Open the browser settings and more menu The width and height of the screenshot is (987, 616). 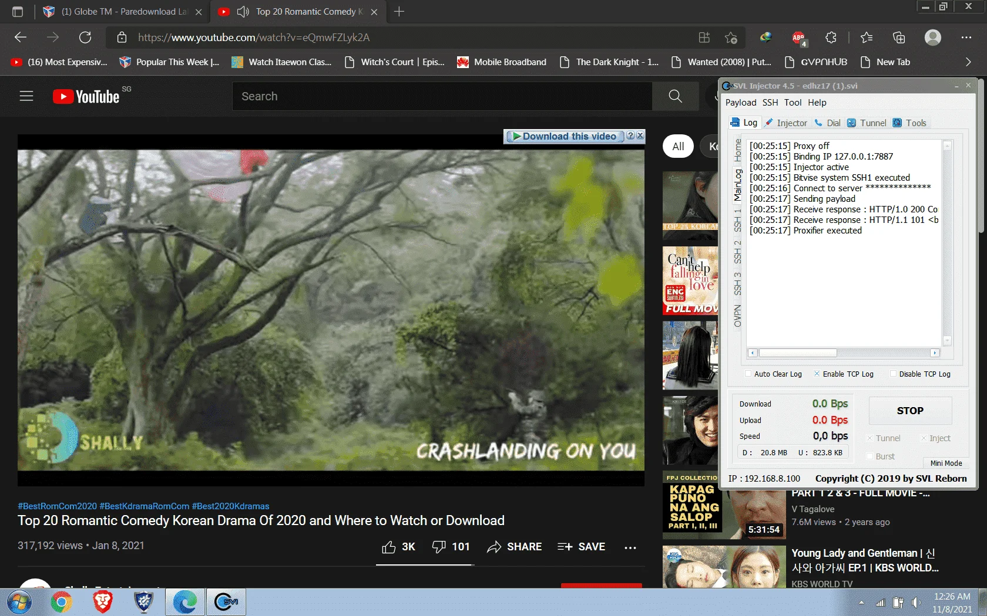click(966, 38)
